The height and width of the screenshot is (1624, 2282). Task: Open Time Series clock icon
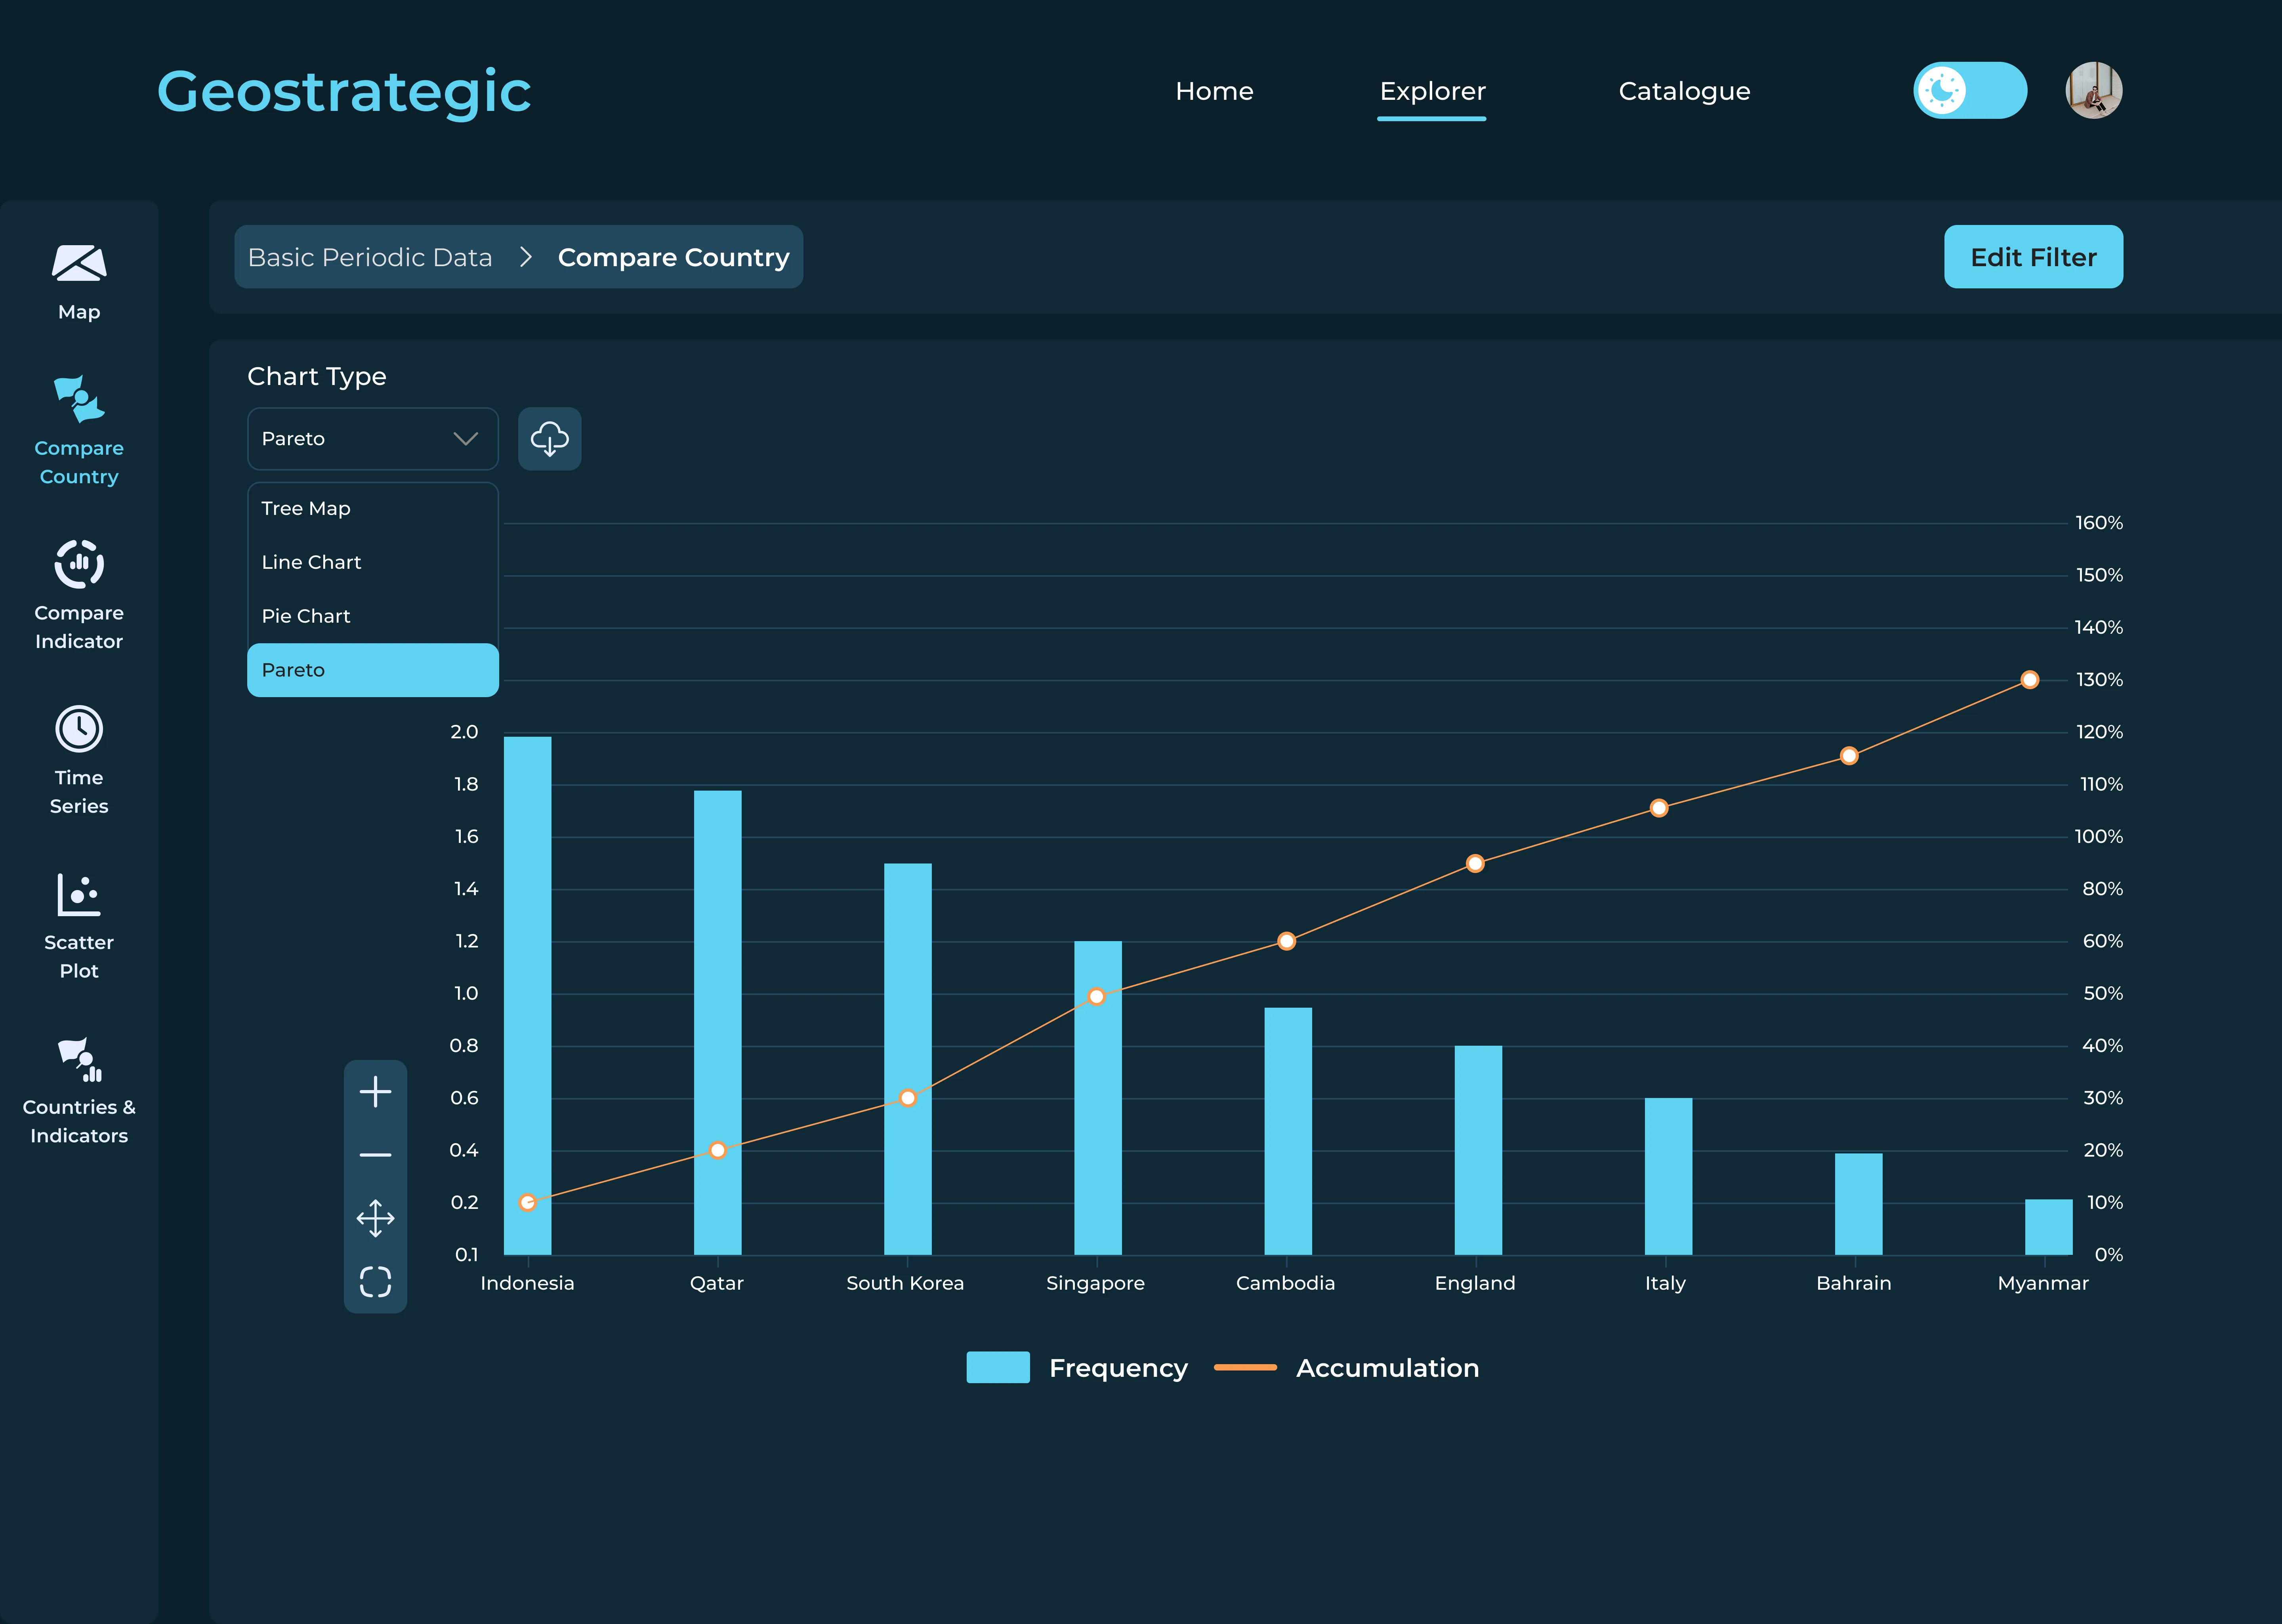79,729
